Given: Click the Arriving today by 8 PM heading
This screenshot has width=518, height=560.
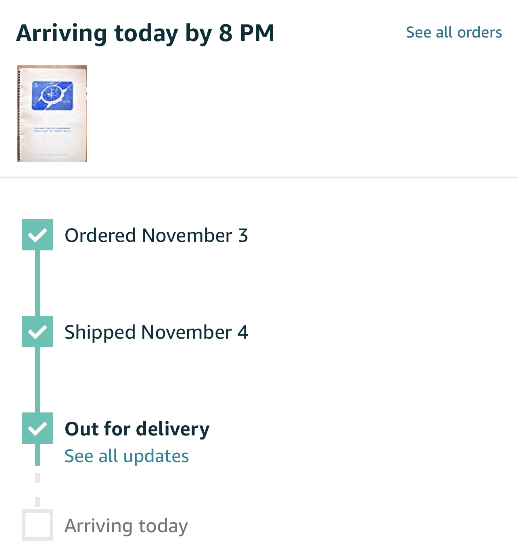Looking at the screenshot, I should (x=145, y=33).
